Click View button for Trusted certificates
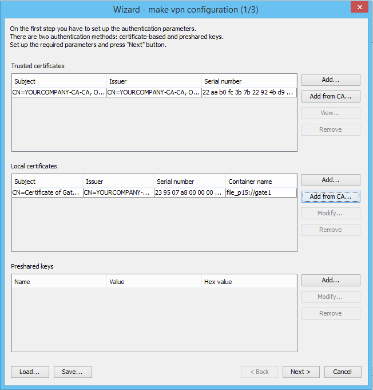373x390 pixels. (331, 113)
